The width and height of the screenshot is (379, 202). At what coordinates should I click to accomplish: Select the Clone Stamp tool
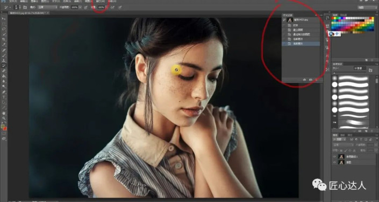pos(4,60)
